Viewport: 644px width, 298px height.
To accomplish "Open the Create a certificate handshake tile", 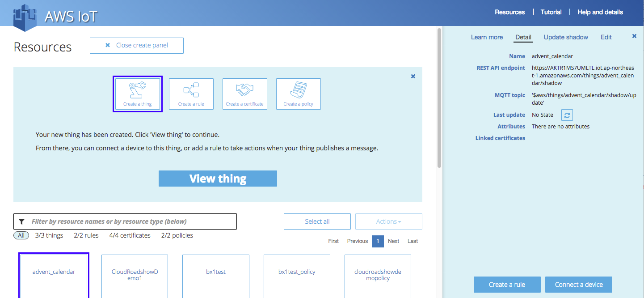I will [x=245, y=94].
